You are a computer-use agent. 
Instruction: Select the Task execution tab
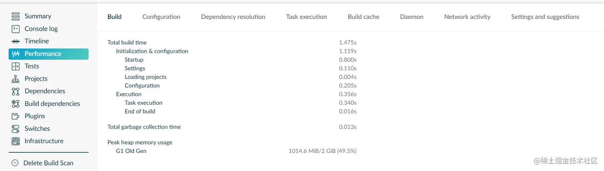point(306,17)
